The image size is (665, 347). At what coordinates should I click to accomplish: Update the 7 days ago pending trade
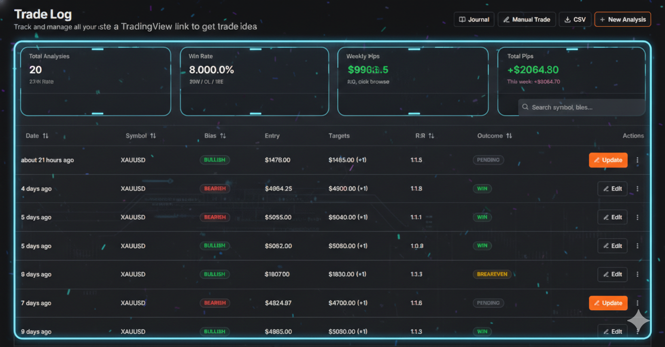608,303
